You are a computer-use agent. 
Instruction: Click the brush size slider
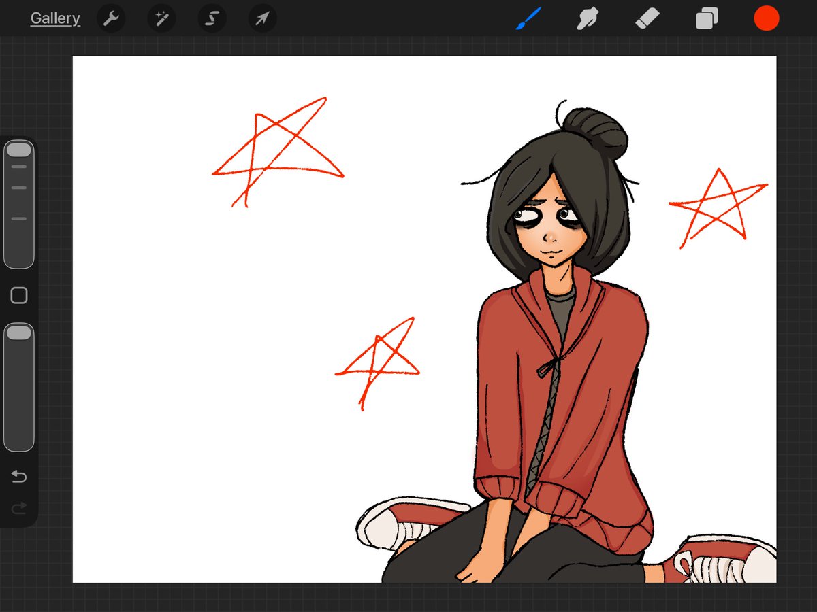point(19,204)
